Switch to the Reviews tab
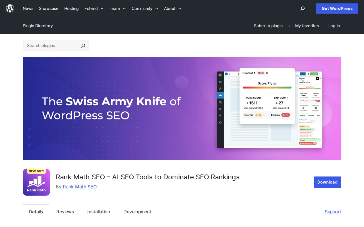 click(65, 212)
